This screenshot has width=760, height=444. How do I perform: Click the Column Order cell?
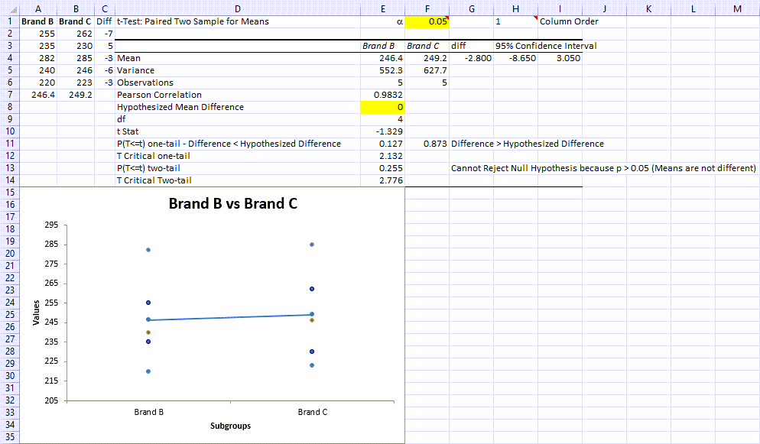click(569, 21)
